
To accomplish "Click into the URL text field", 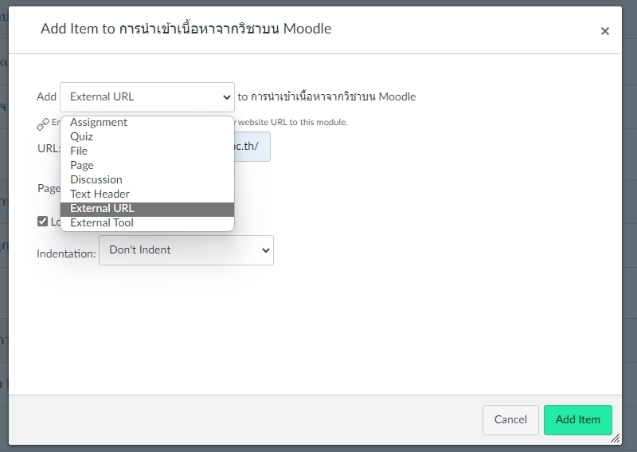I will pyautogui.click(x=252, y=147).
